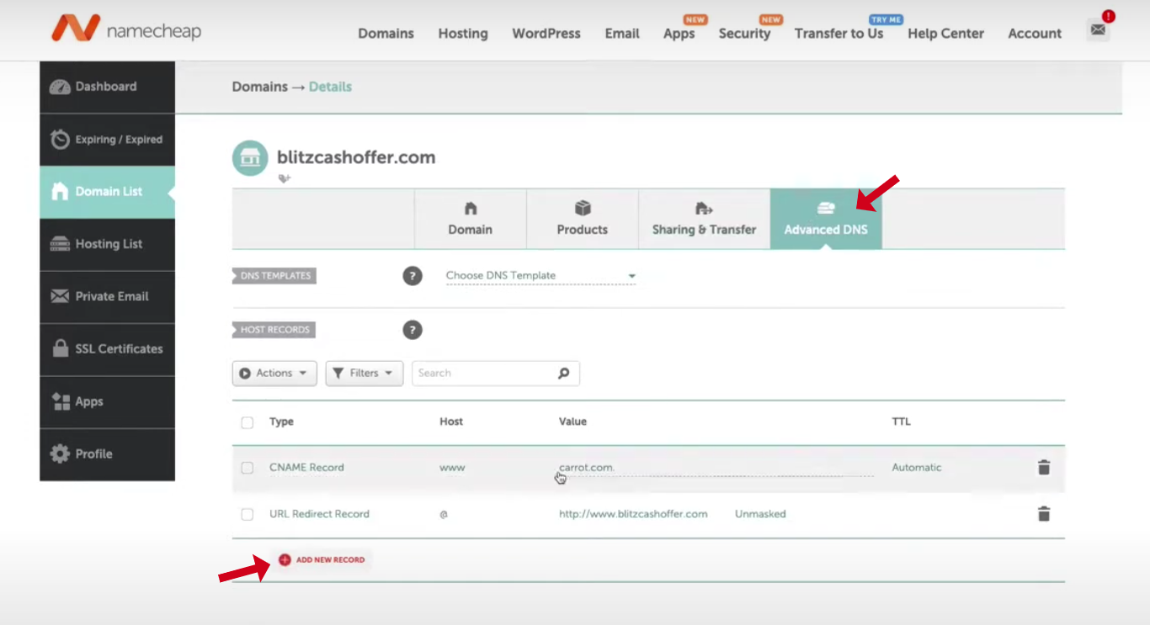Image resolution: width=1150 pixels, height=625 pixels.
Task: Open the Security top menu
Action: (x=744, y=34)
